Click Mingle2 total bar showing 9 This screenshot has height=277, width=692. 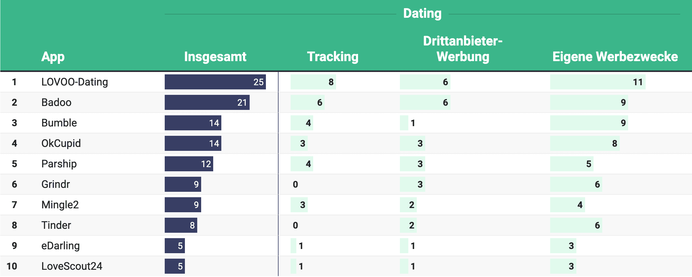[183, 205]
